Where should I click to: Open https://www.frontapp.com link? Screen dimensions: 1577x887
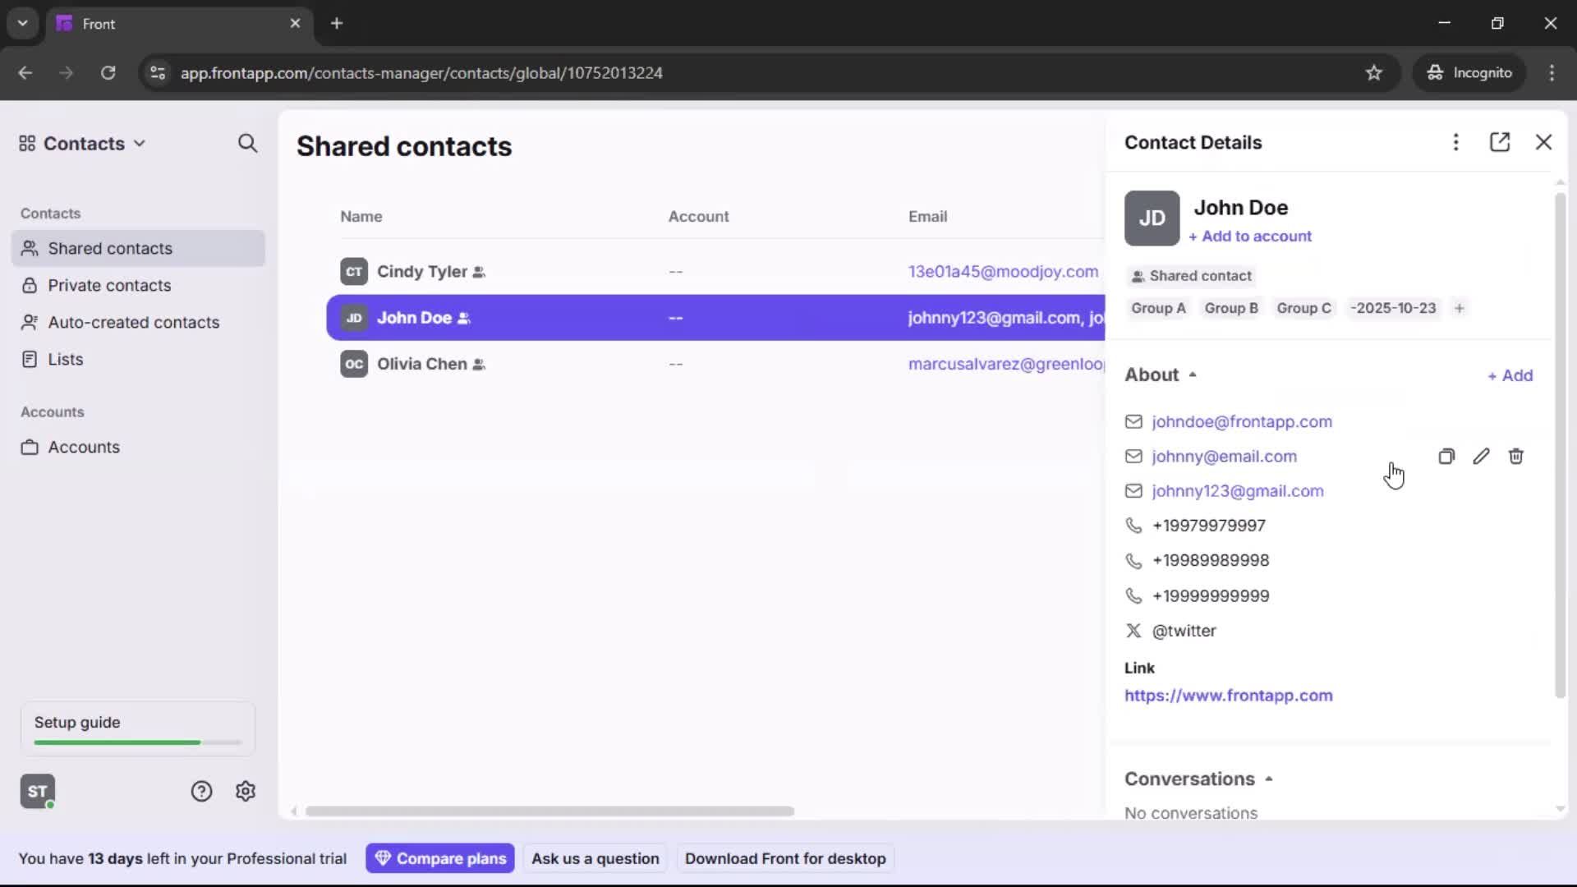[x=1229, y=696]
